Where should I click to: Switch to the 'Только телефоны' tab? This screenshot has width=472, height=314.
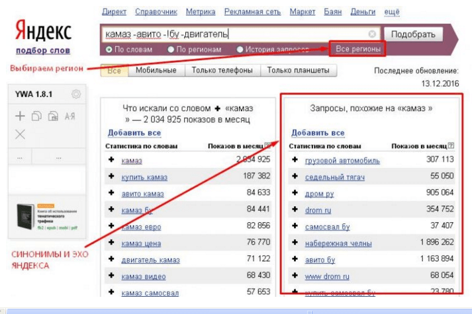click(x=222, y=71)
